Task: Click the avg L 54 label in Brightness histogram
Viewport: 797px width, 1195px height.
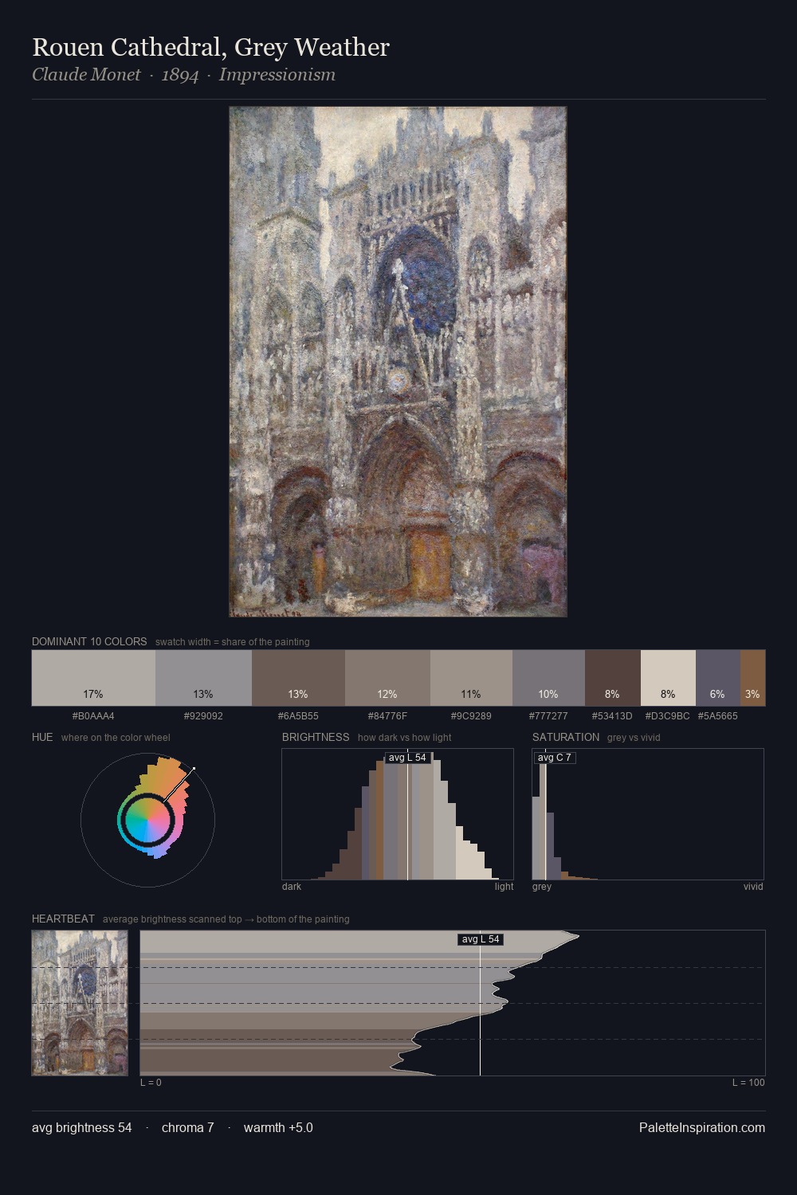Action: 407,758
